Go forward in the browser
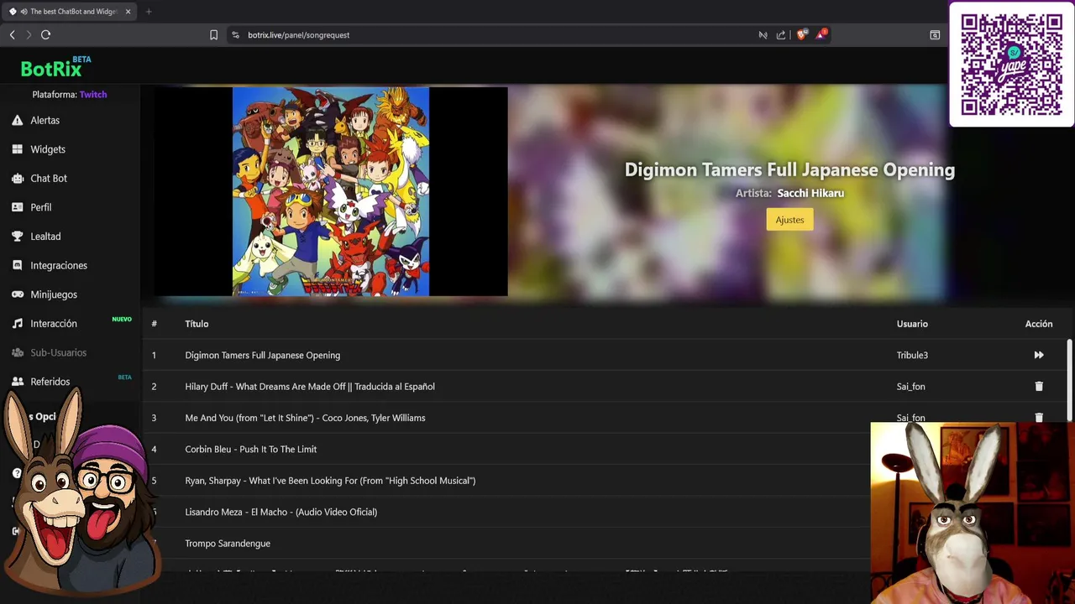This screenshot has height=604, width=1075. click(x=29, y=34)
